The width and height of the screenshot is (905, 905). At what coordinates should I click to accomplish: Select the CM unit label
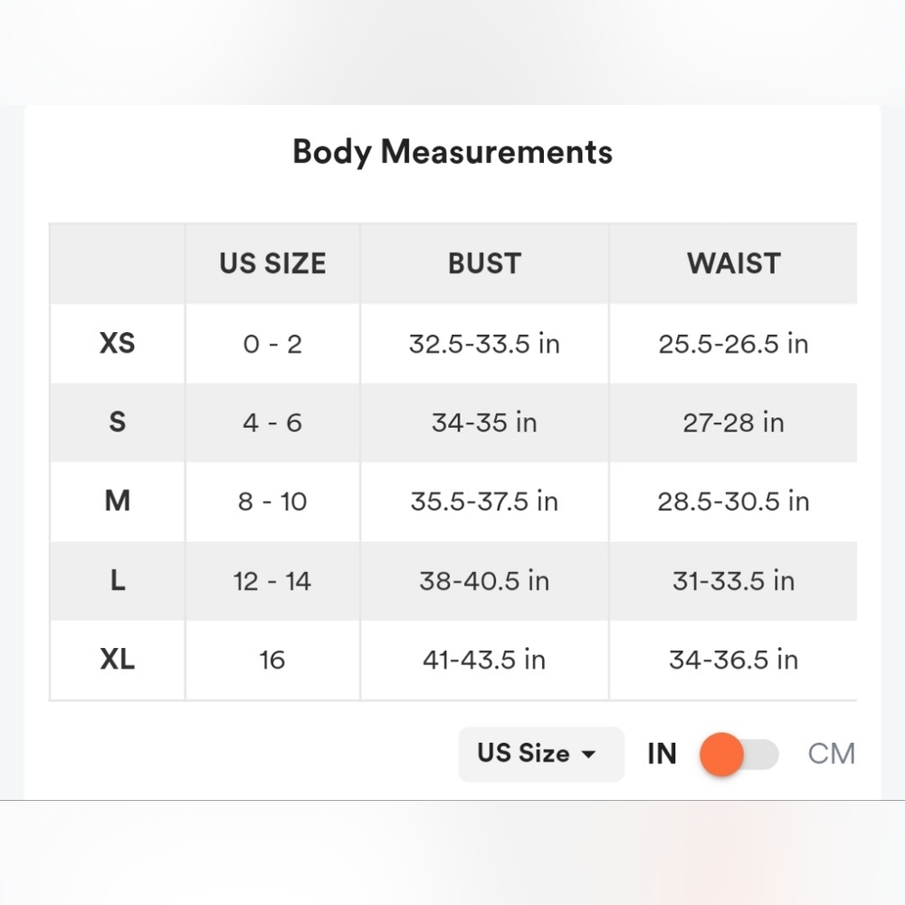click(x=831, y=754)
